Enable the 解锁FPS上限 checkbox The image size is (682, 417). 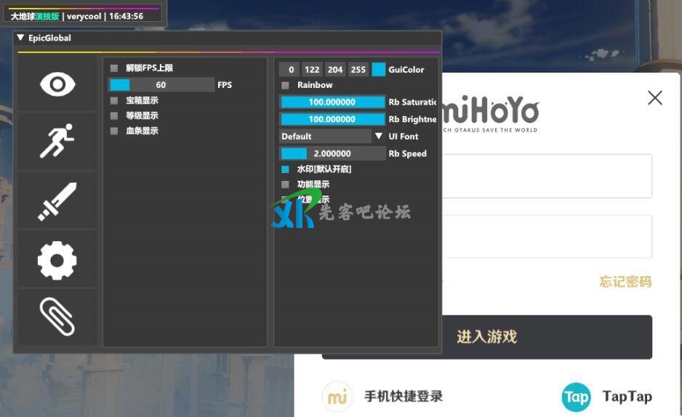[114, 68]
